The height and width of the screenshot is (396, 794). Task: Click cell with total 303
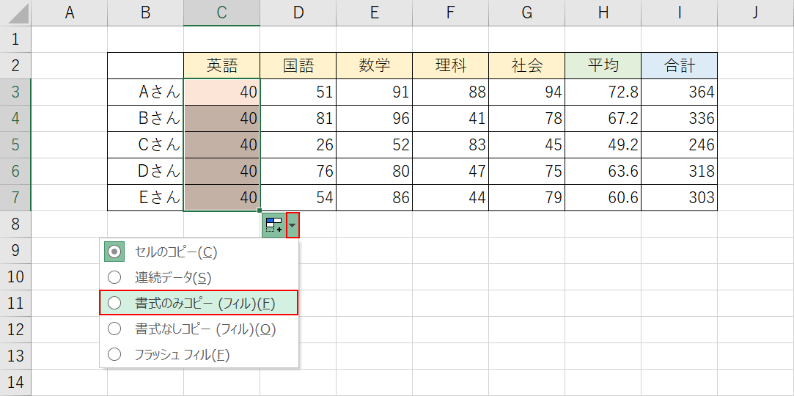pos(679,197)
